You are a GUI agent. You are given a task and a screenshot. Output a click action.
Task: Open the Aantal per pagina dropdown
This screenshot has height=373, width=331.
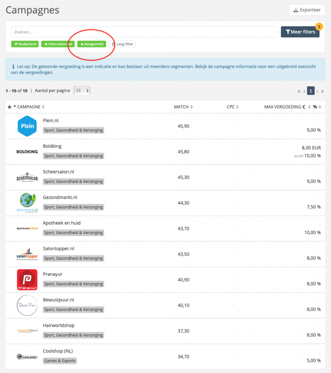coord(82,91)
